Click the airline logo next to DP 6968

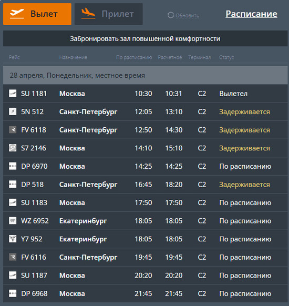click(x=13, y=293)
